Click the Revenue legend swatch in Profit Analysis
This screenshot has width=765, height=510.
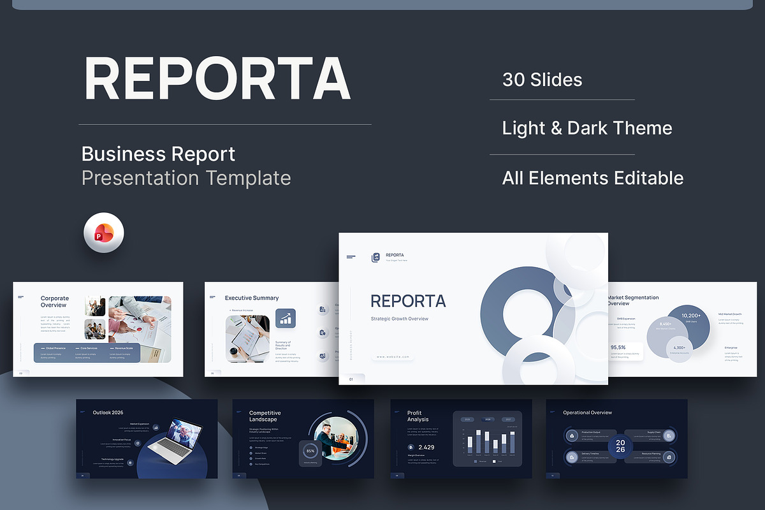(476, 460)
